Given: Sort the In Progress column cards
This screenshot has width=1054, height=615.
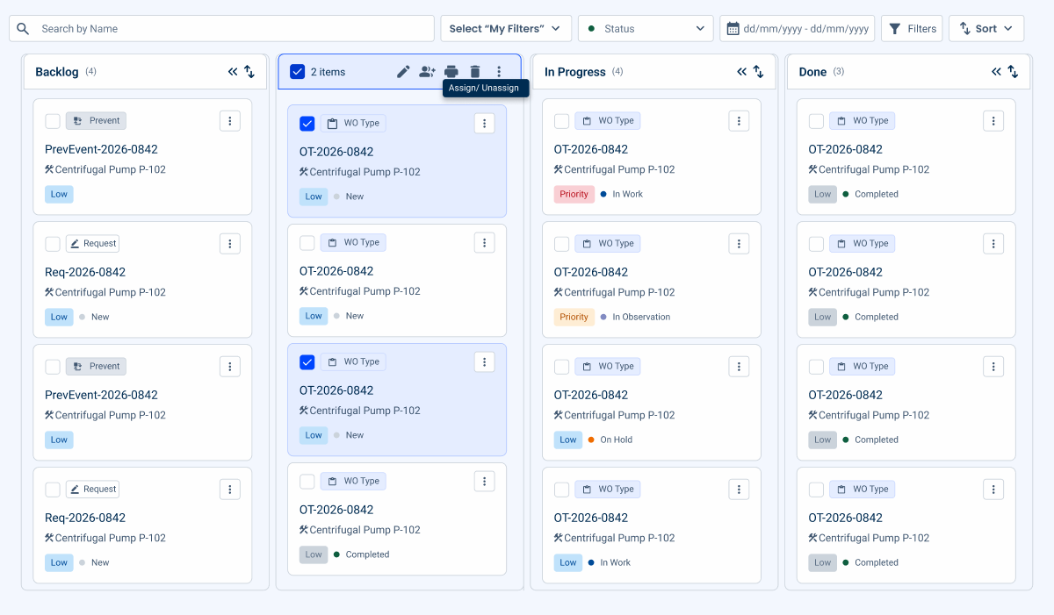Looking at the screenshot, I should (x=759, y=72).
